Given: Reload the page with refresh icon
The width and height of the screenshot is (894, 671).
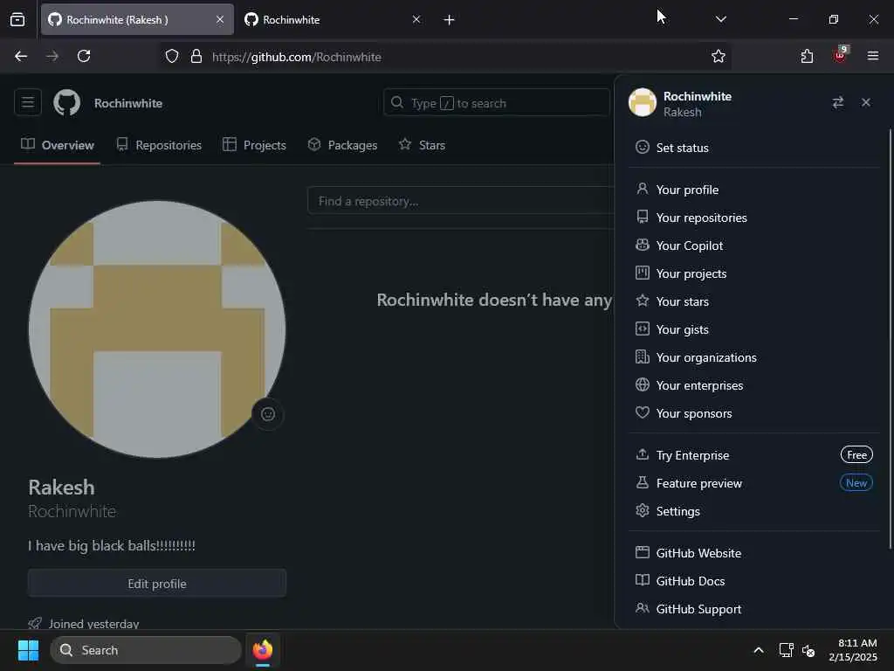Looking at the screenshot, I should pos(84,56).
